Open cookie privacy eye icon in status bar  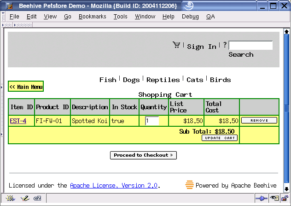tap(274, 198)
